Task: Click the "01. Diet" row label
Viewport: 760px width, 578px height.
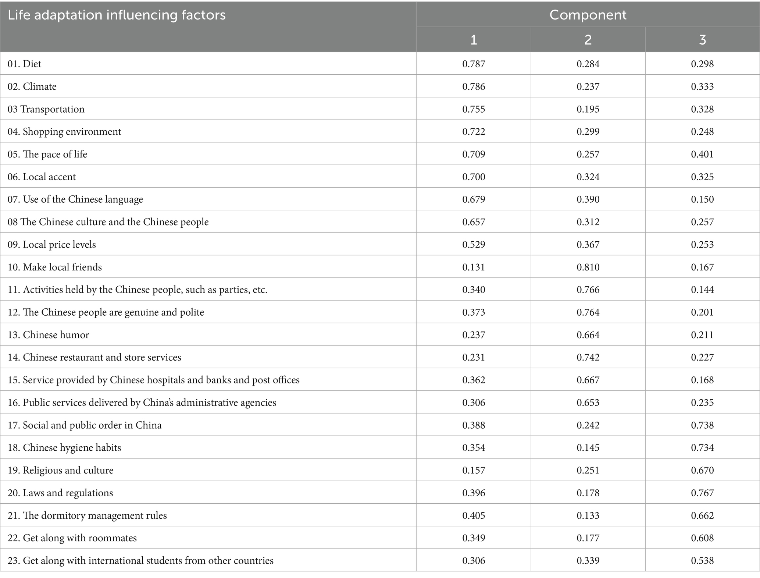Action: (24, 64)
